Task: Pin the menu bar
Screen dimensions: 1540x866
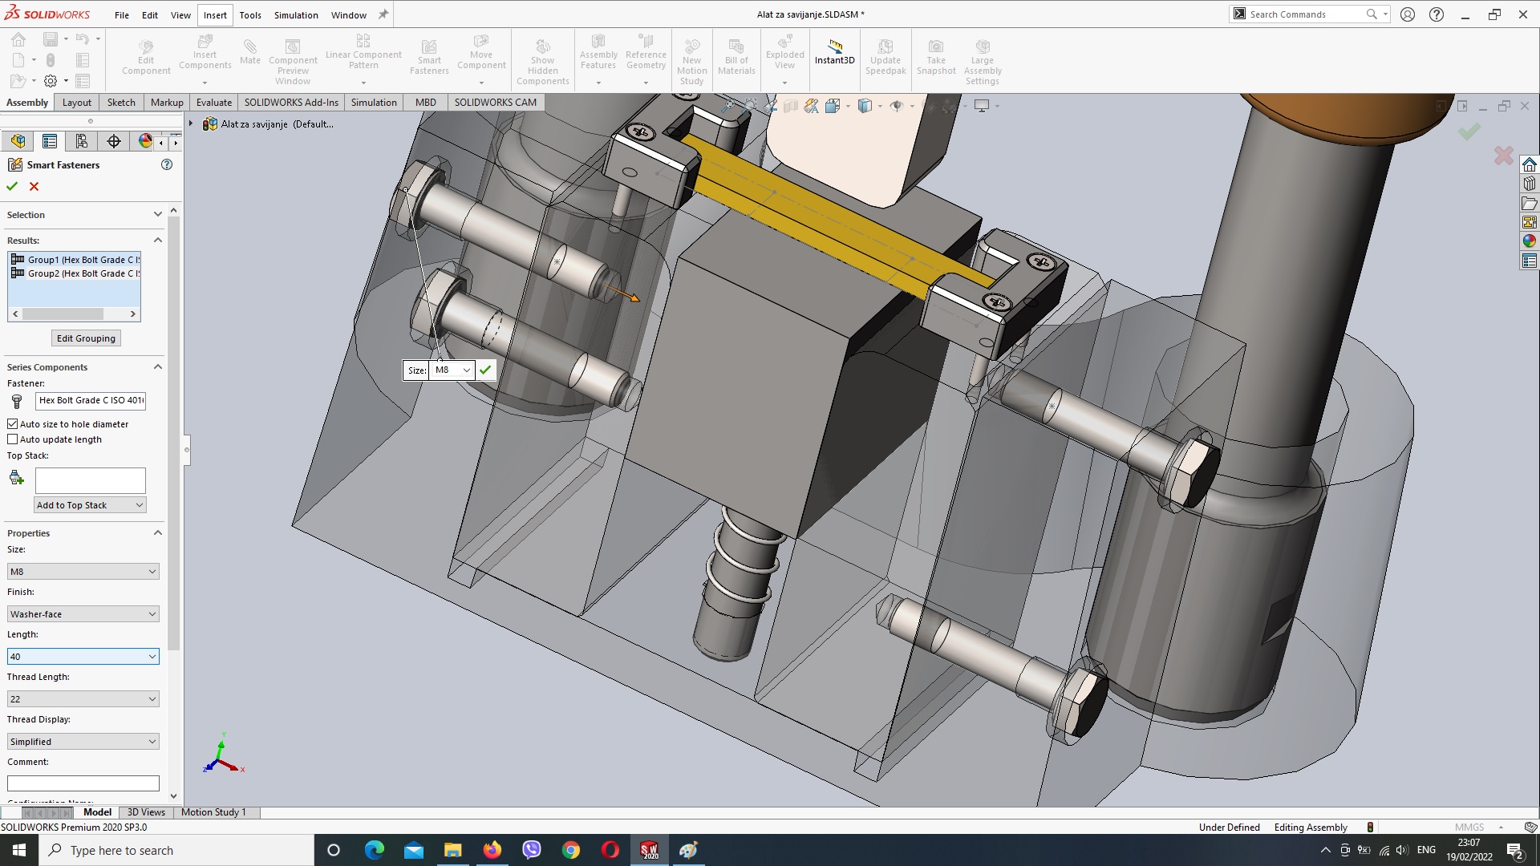Action: (383, 14)
